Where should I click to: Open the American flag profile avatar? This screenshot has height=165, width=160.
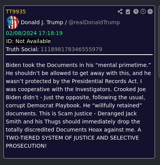pos(12,22)
